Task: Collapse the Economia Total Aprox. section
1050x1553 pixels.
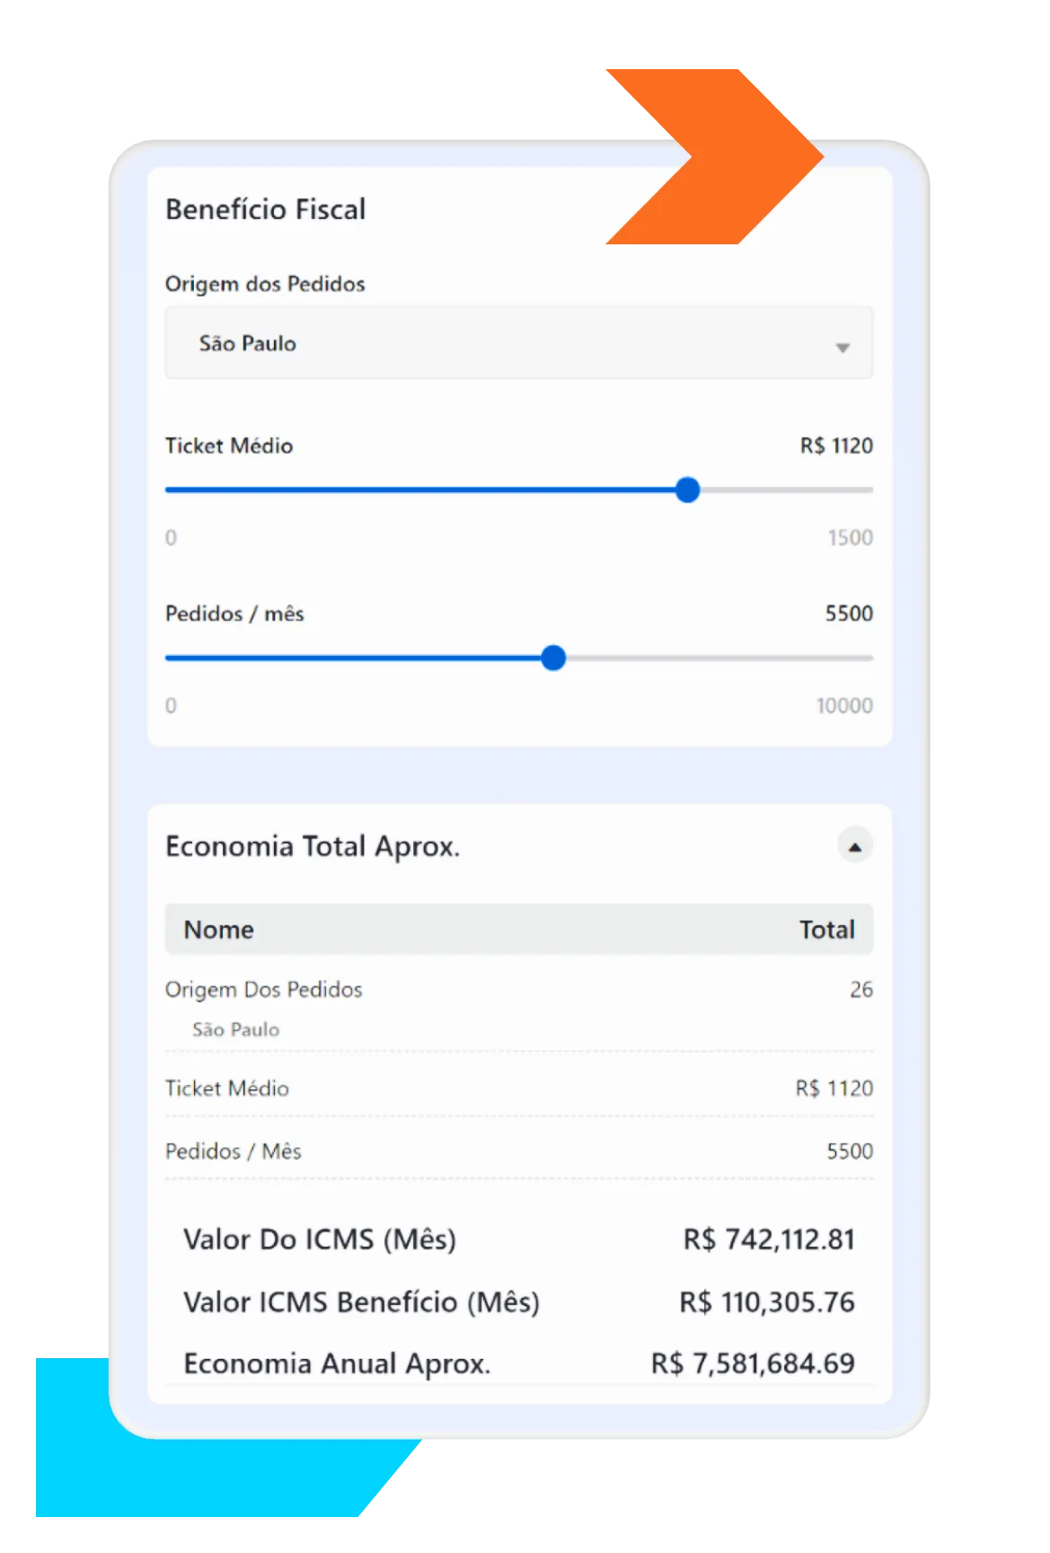Action: pos(854,846)
